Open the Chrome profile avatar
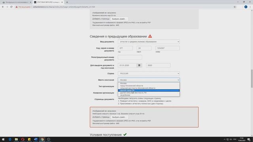253x142 pixels. pyautogui.click(x=246, y=7)
